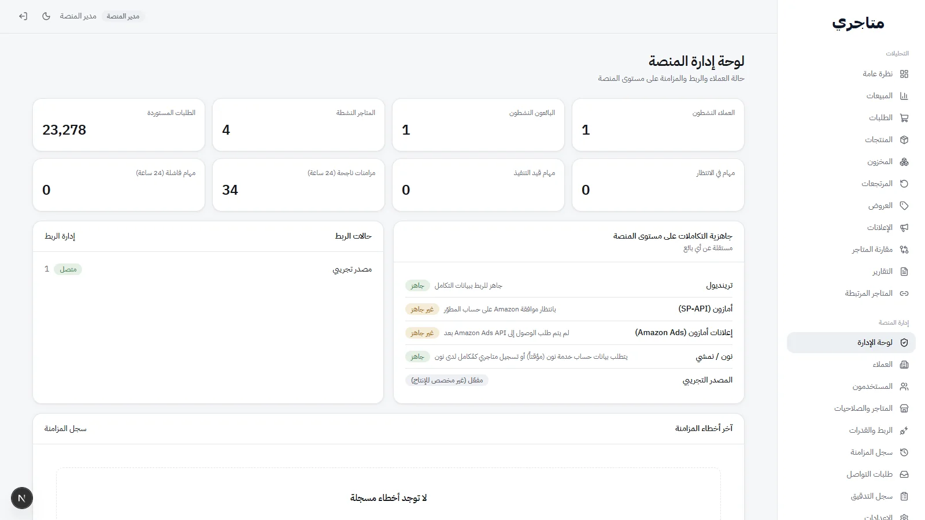925x520 pixels.
Task: Open المرتجعات returns icon in sidebar
Action: [x=904, y=184]
